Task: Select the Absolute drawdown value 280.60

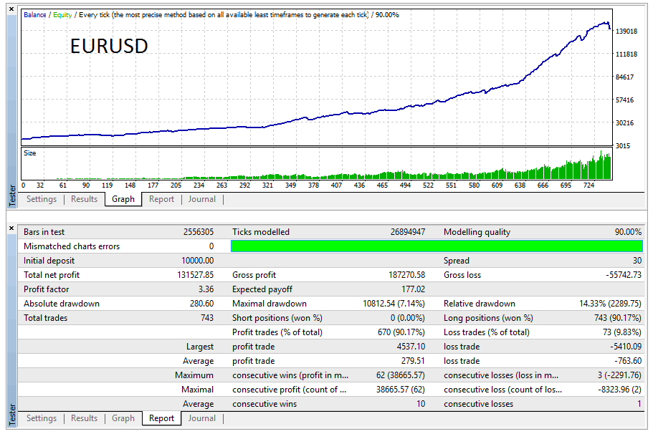Action: [x=201, y=304]
